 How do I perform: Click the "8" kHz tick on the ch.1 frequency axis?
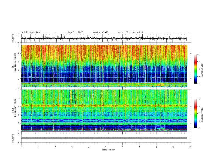pyautogui.click(x=19, y=53)
